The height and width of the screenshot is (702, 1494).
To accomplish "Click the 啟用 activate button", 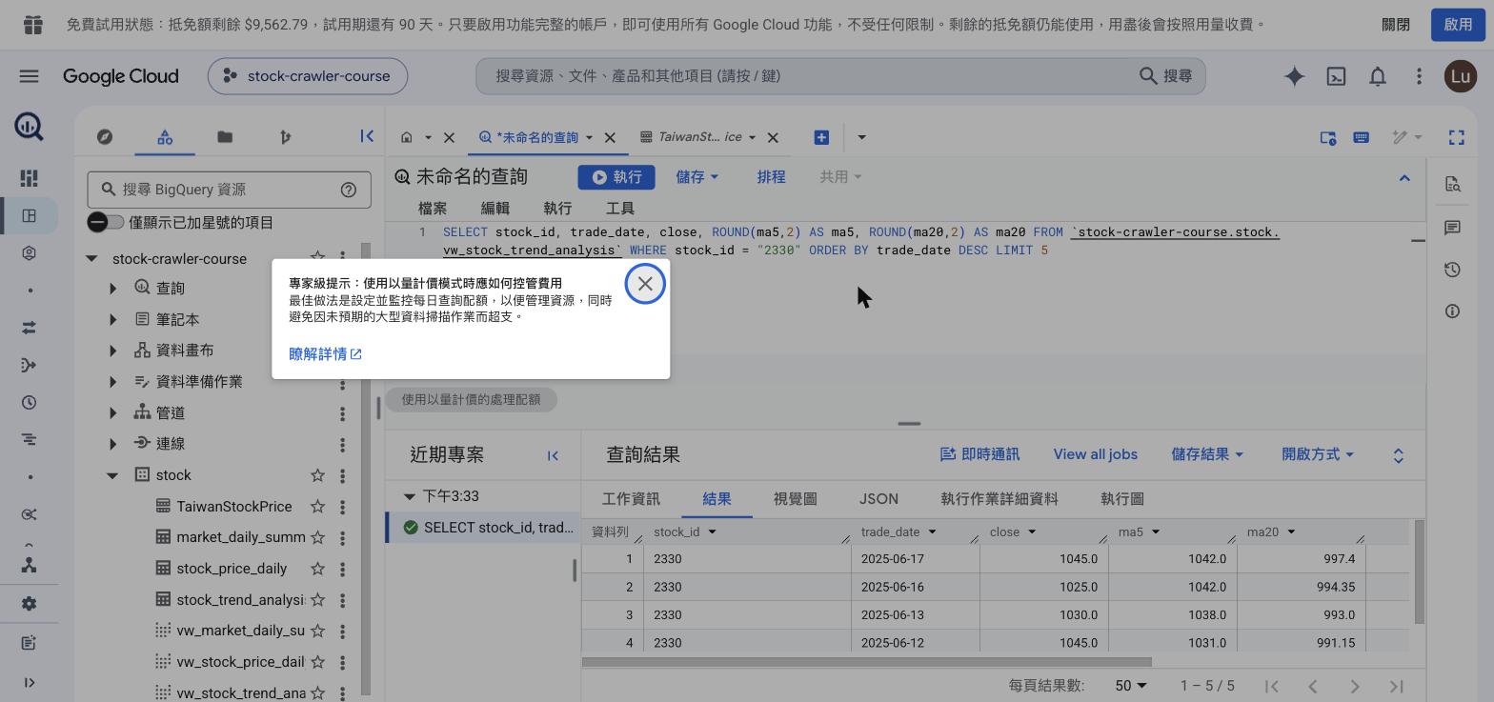I will (1458, 25).
